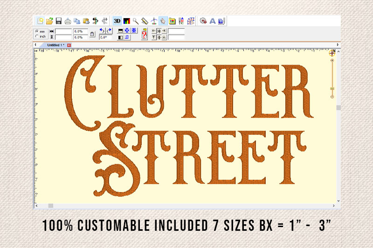Click the width percentage 0.0% field
Image resolution: width=373 pixels, height=248 pixels.
point(81,31)
